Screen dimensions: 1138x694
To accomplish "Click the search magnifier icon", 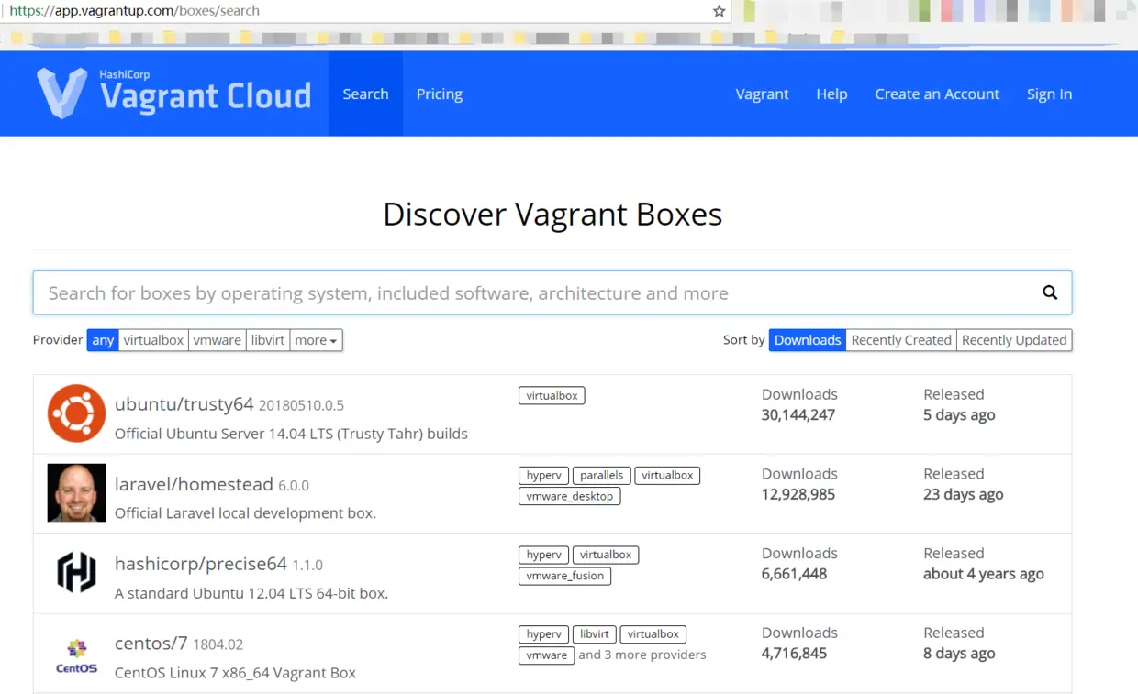I will point(1050,292).
